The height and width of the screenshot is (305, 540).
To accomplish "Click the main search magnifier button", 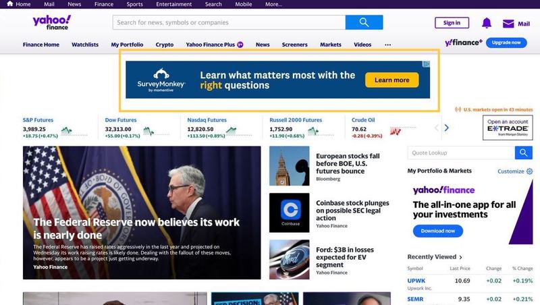I will pos(364,22).
